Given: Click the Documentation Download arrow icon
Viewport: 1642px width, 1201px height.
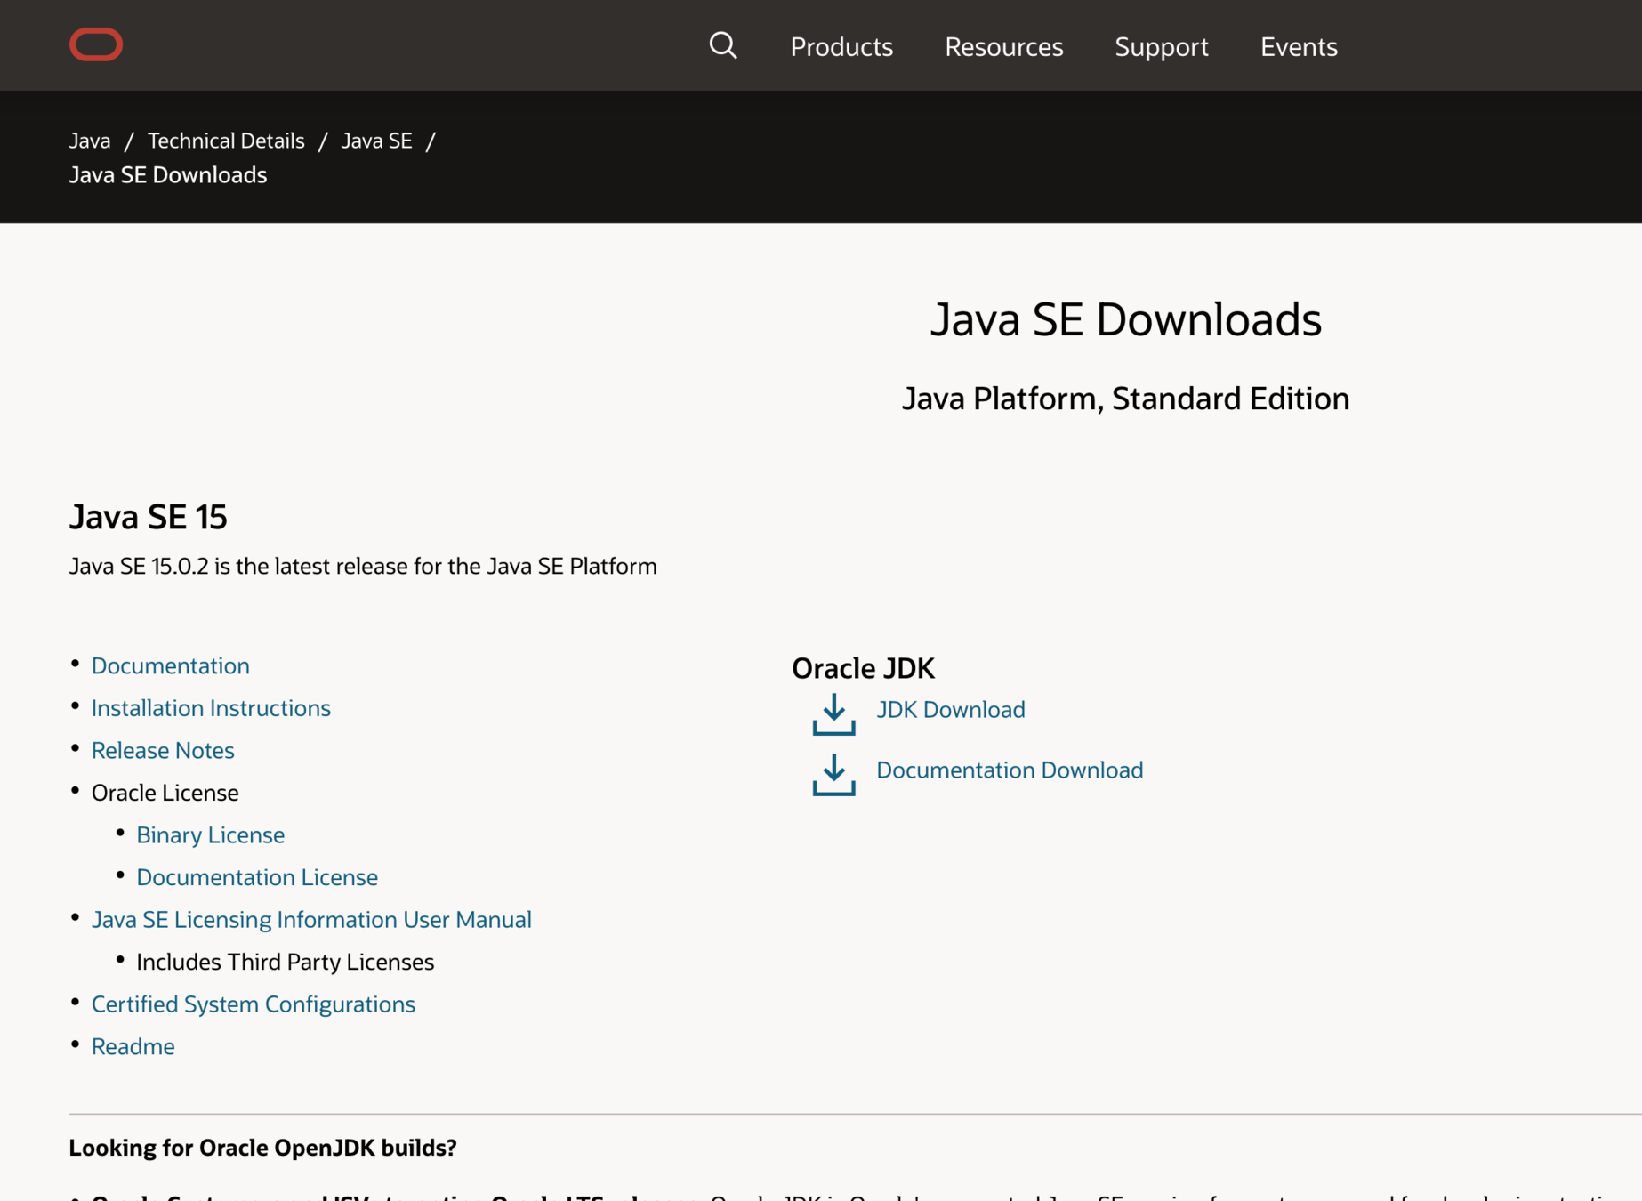Looking at the screenshot, I should (833, 774).
